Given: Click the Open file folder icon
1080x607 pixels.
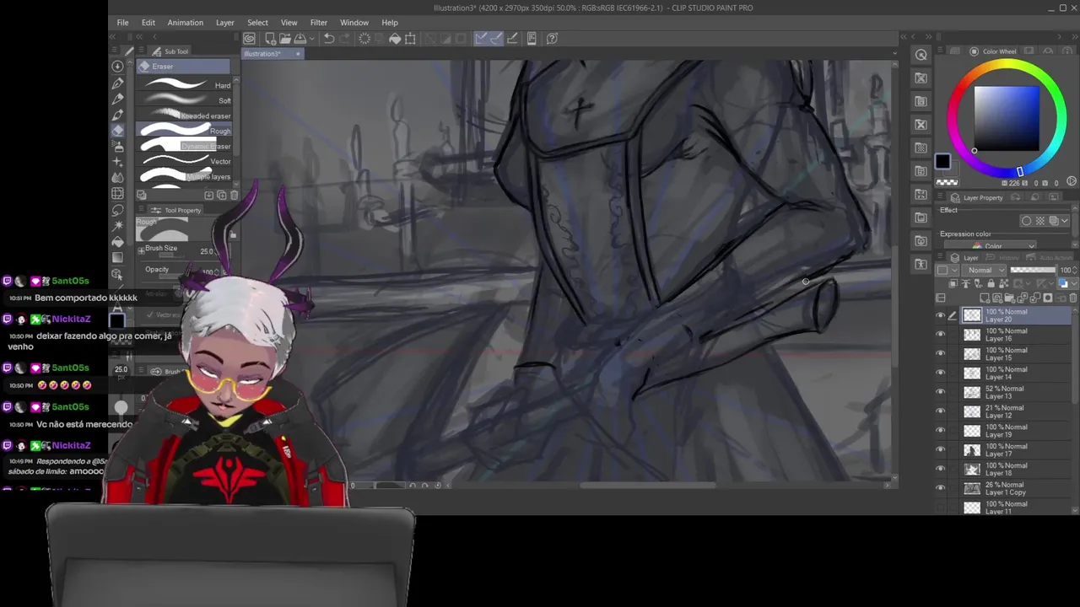Looking at the screenshot, I should [285, 38].
